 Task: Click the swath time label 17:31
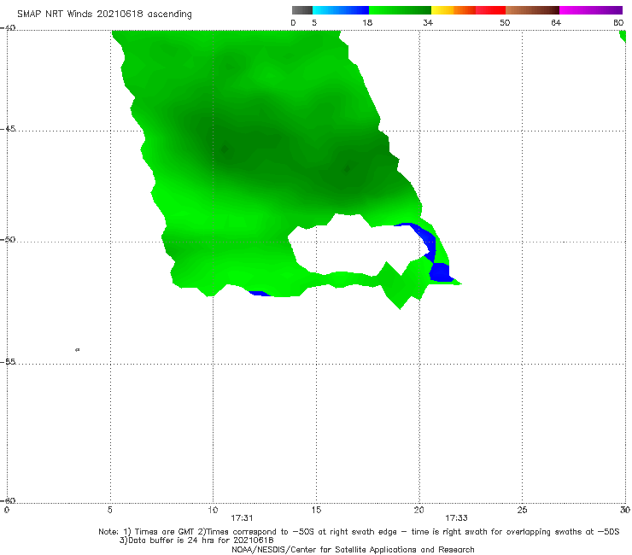(242, 518)
